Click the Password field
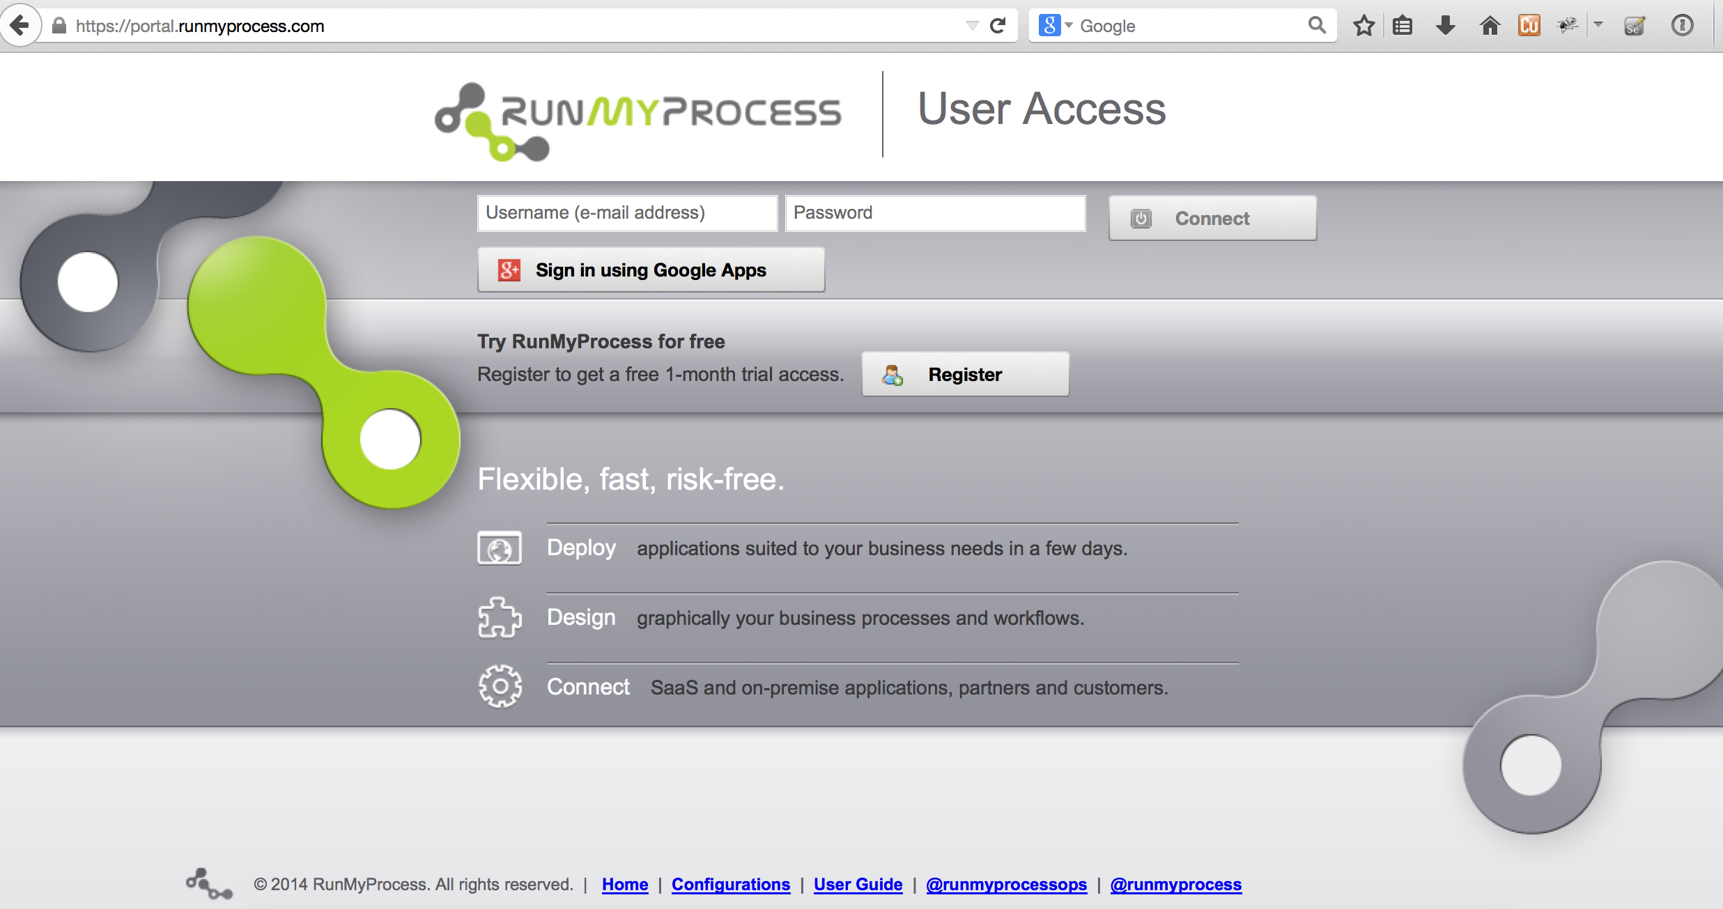Screen dimensions: 1723x909 point(935,213)
